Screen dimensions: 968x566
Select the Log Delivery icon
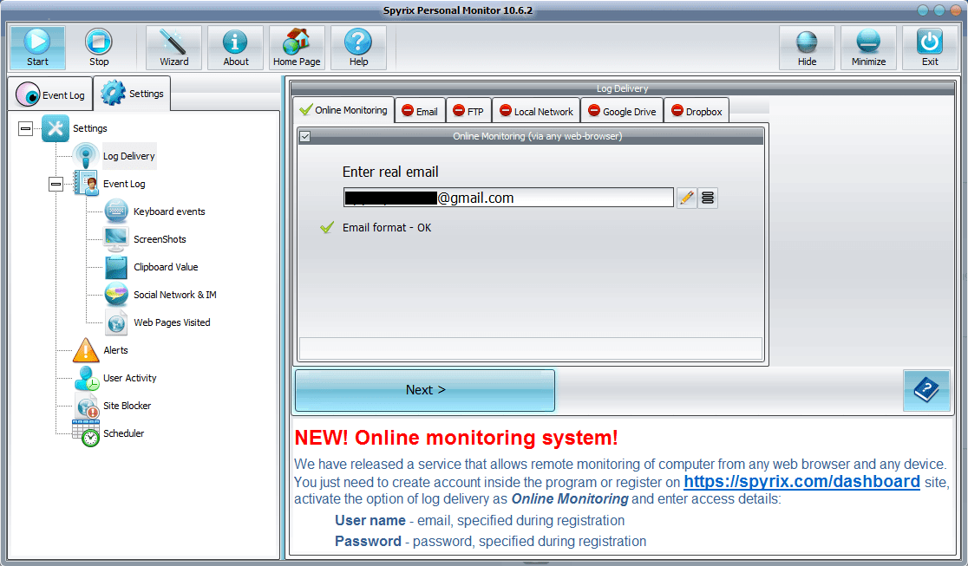pyautogui.click(x=86, y=155)
